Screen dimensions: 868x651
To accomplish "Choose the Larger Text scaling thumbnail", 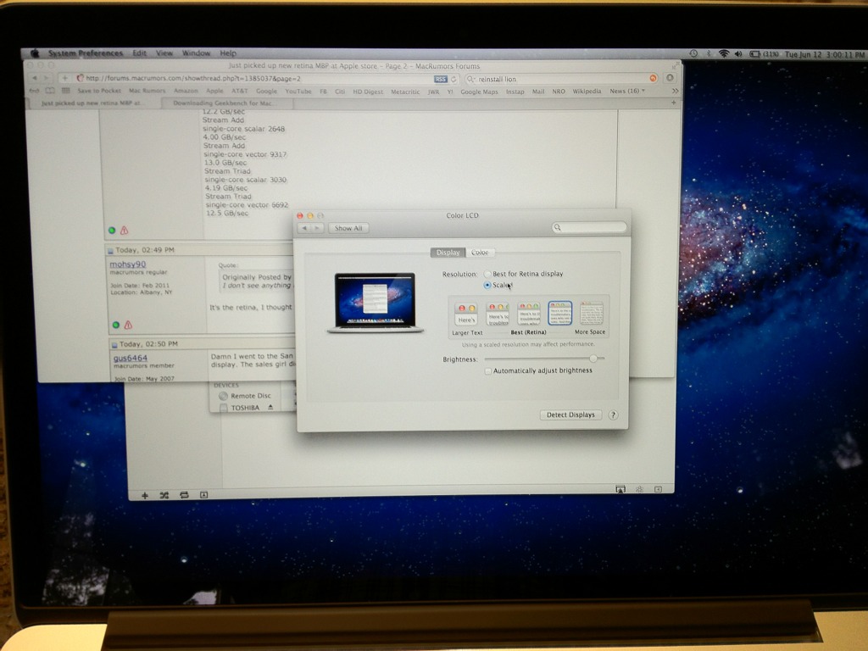I will 466,314.
